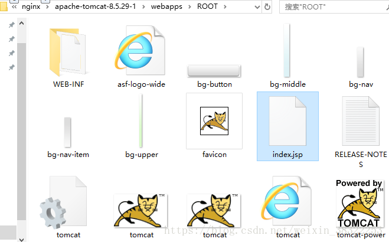Click the bg-middle file name label
The image size is (389, 242).
[x=288, y=84]
